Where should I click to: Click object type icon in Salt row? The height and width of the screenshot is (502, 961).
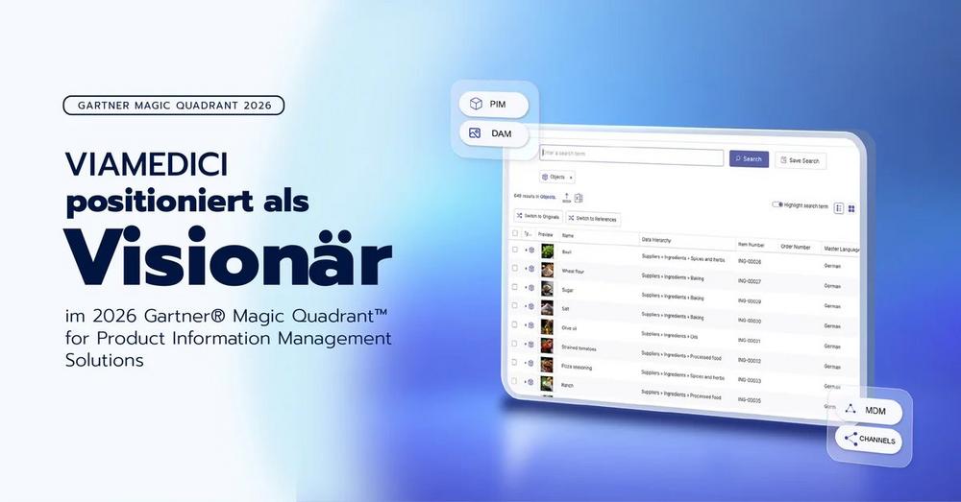531,307
